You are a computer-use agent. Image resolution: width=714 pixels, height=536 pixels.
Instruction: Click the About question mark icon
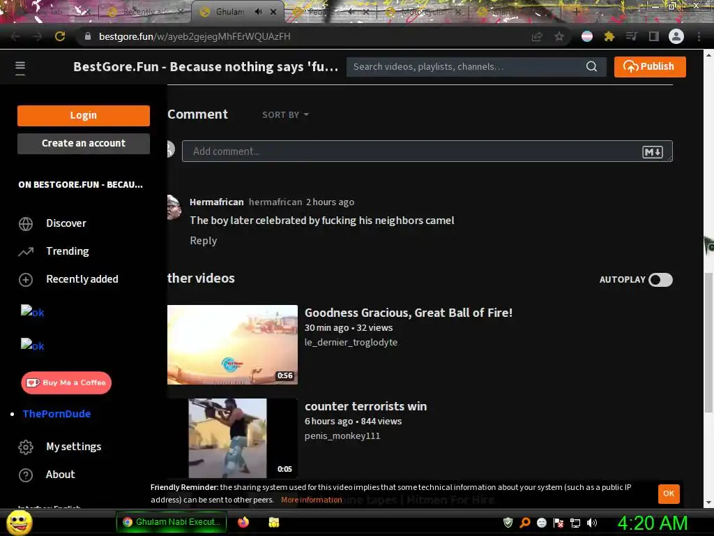click(x=26, y=475)
